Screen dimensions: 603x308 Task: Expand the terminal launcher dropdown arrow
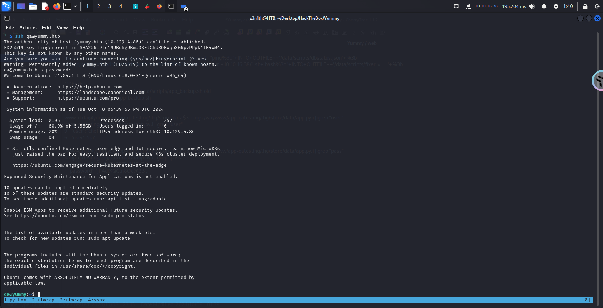pyautogui.click(x=75, y=6)
